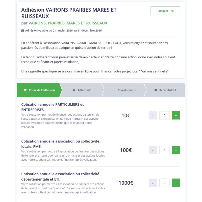202x202 pixels.
Task: Select the quantity field for the 100€ cotisation
Action: pyautogui.click(x=164, y=150)
